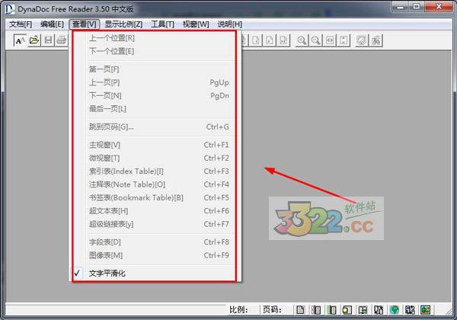The height and width of the screenshot is (320, 457).
Task: Select 主视窗[V] menu entry
Action: click(154, 145)
